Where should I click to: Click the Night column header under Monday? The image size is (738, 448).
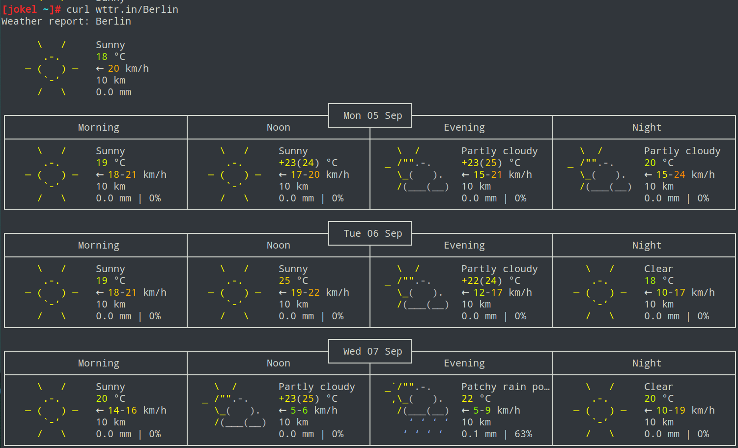point(646,127)
